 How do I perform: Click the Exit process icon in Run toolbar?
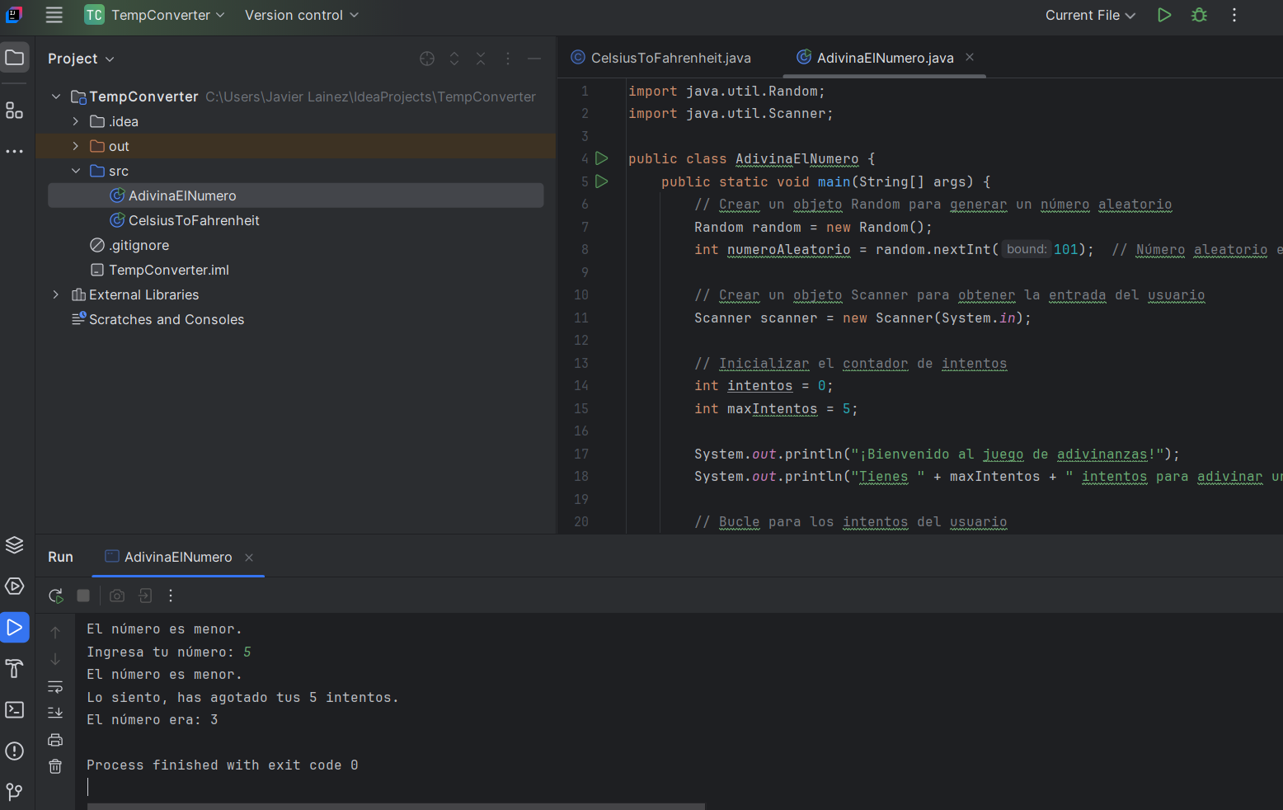point(145,596)
